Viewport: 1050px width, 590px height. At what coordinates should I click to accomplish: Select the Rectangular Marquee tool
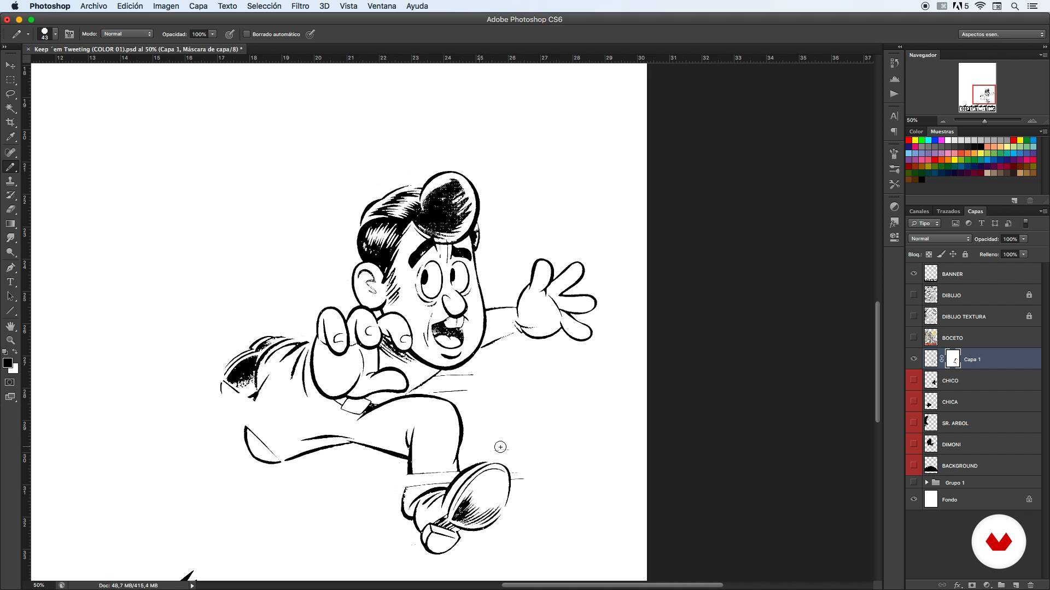coord(10,80)
